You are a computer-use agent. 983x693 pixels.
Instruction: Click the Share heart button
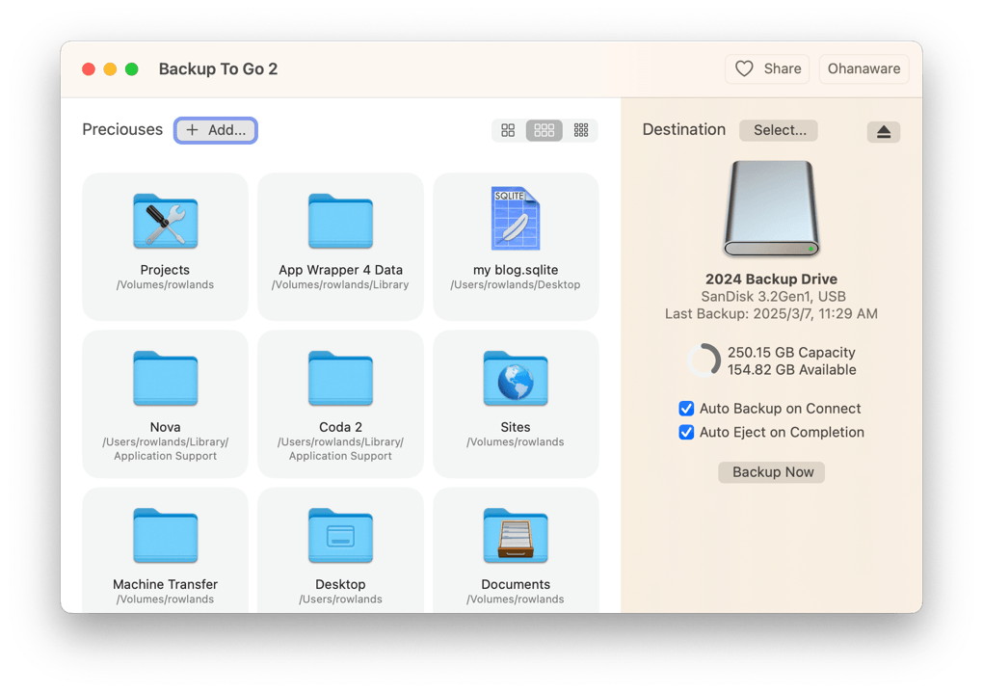tap(767, 68)
